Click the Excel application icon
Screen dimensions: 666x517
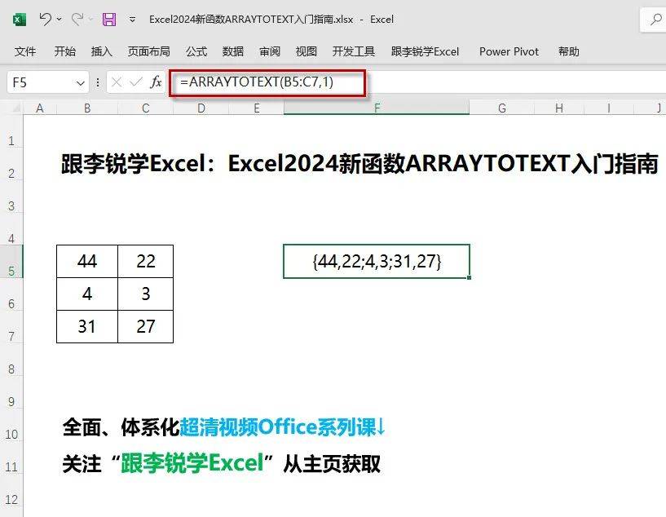tap(17, 19)
